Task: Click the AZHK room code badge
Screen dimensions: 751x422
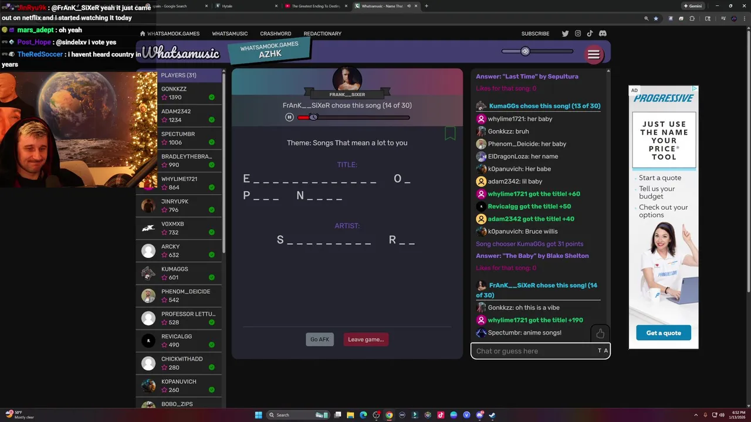Action: pyautogui.click(x=270, y=50)
